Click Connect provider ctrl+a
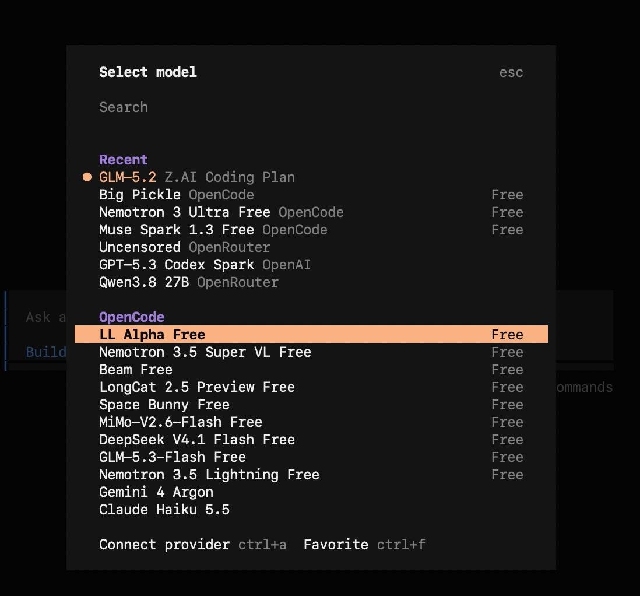 (x=193, y=545)
